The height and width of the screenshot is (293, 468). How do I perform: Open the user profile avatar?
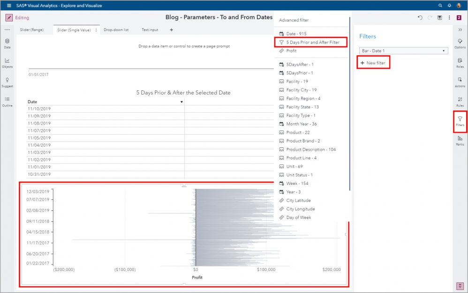point(459,5)
